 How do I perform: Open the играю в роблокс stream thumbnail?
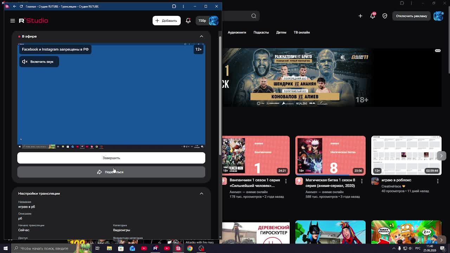click(406, 155)
